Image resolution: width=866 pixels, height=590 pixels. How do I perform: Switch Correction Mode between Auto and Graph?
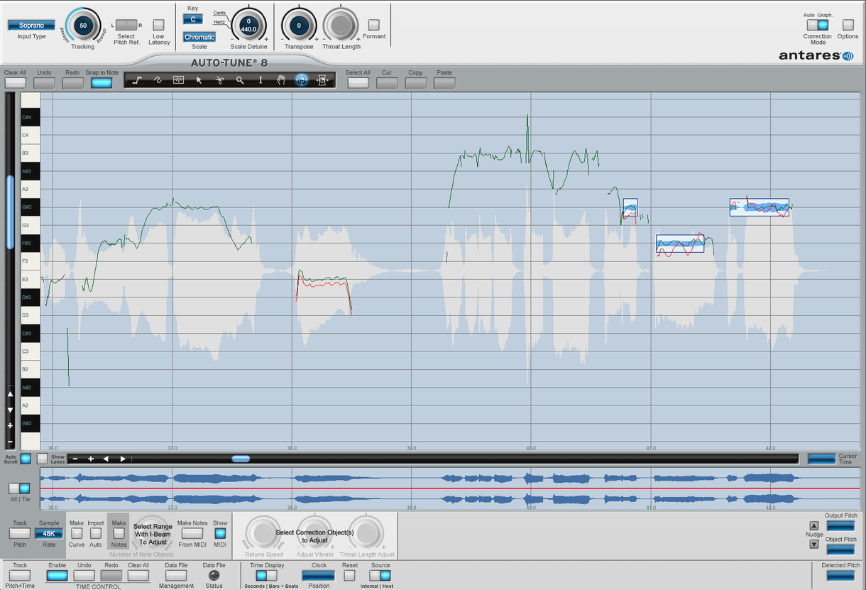pyautogui.click(x=817, y=25)
